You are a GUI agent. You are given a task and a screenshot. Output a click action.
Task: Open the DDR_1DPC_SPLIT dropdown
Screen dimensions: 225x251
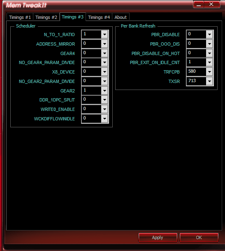pyautogui.click(x=104, y=100)
